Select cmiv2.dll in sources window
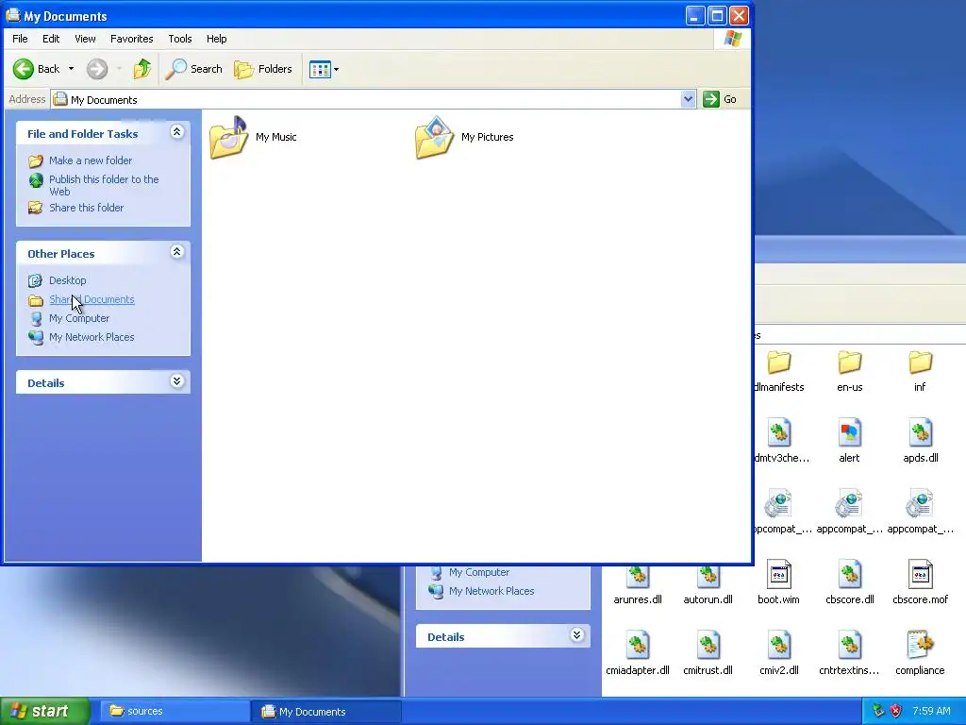This screenshot has height=725, width=966. point(778,653)
